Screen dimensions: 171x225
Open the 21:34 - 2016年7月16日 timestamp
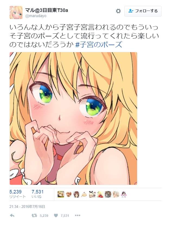[x=27, y=207]
